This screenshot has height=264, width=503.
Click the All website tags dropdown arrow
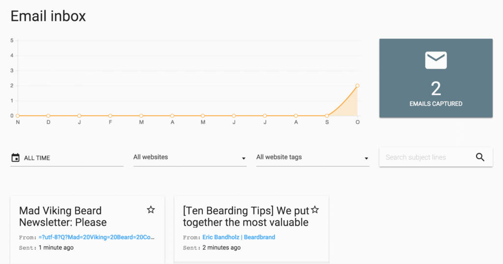[366, 158]
